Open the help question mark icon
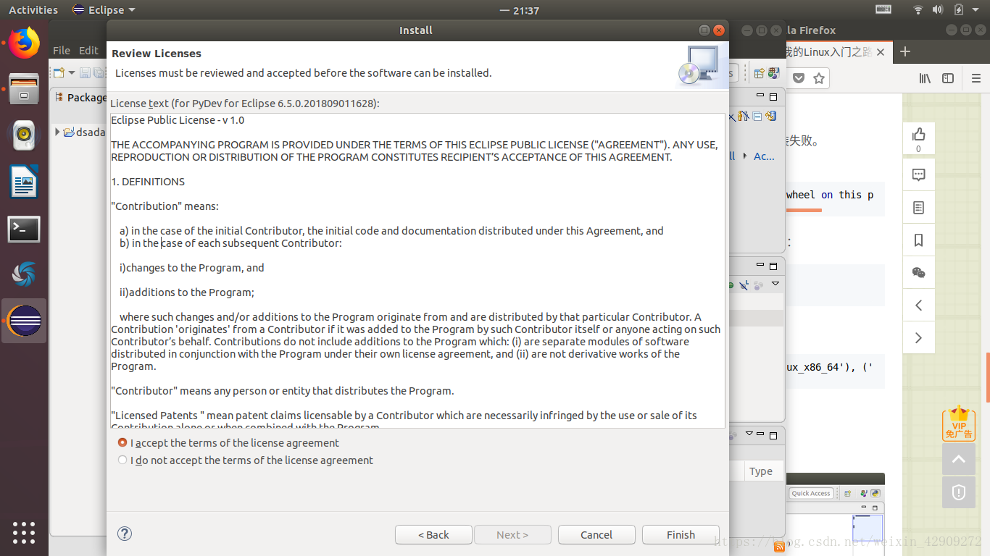This screenshot has height=556, width=990. [125, 534]
